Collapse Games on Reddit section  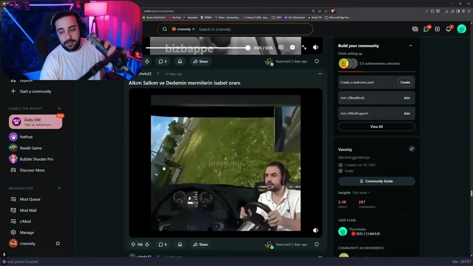[x=59, y=109]
